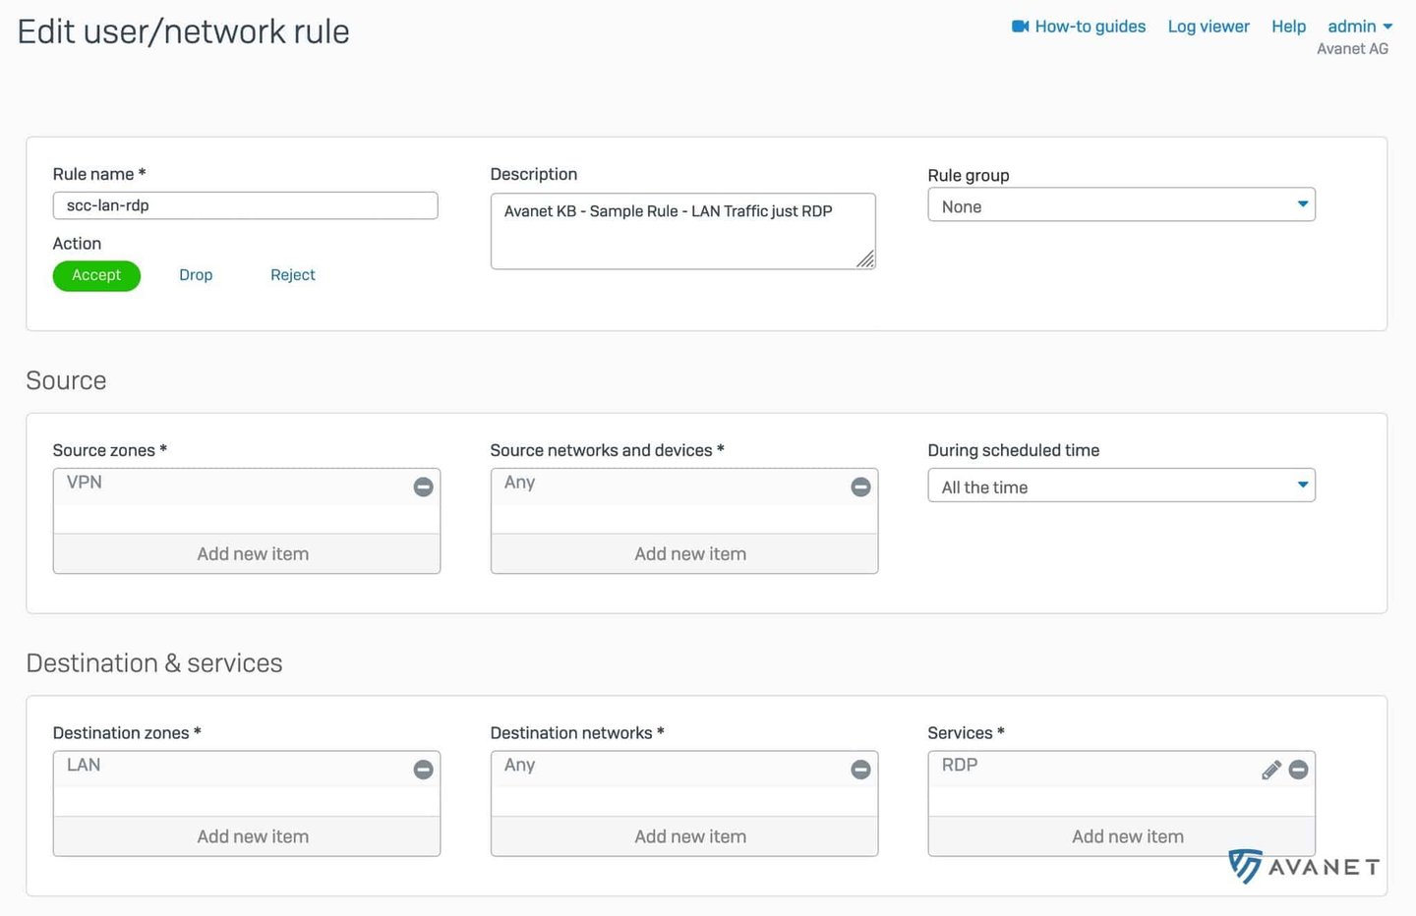Screen dimensions: 1416x916
Task: Click the Rule name input field
Action: pyautogui.click(x=245, y=205)
